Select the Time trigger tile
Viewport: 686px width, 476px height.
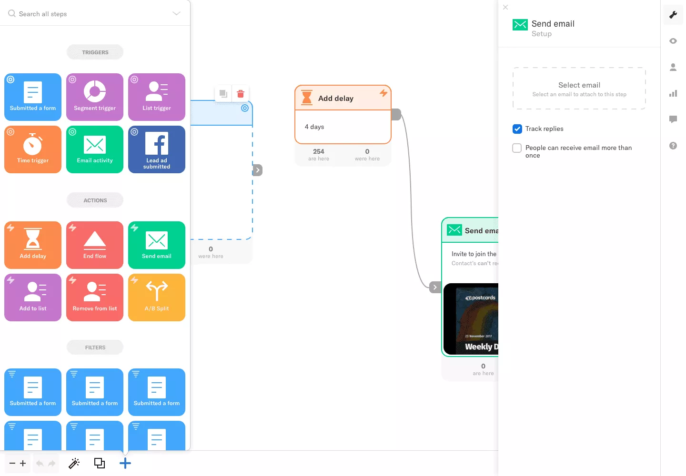(33, 149)
